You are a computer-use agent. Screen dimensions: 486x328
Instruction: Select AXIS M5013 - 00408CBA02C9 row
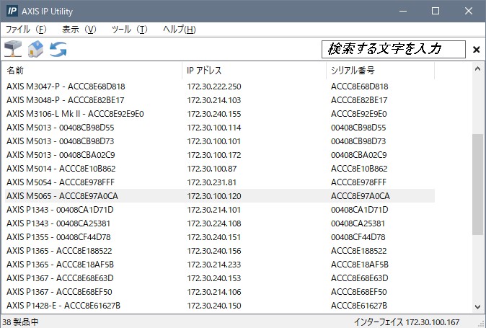pyautogui.click(x=220, y=155)
